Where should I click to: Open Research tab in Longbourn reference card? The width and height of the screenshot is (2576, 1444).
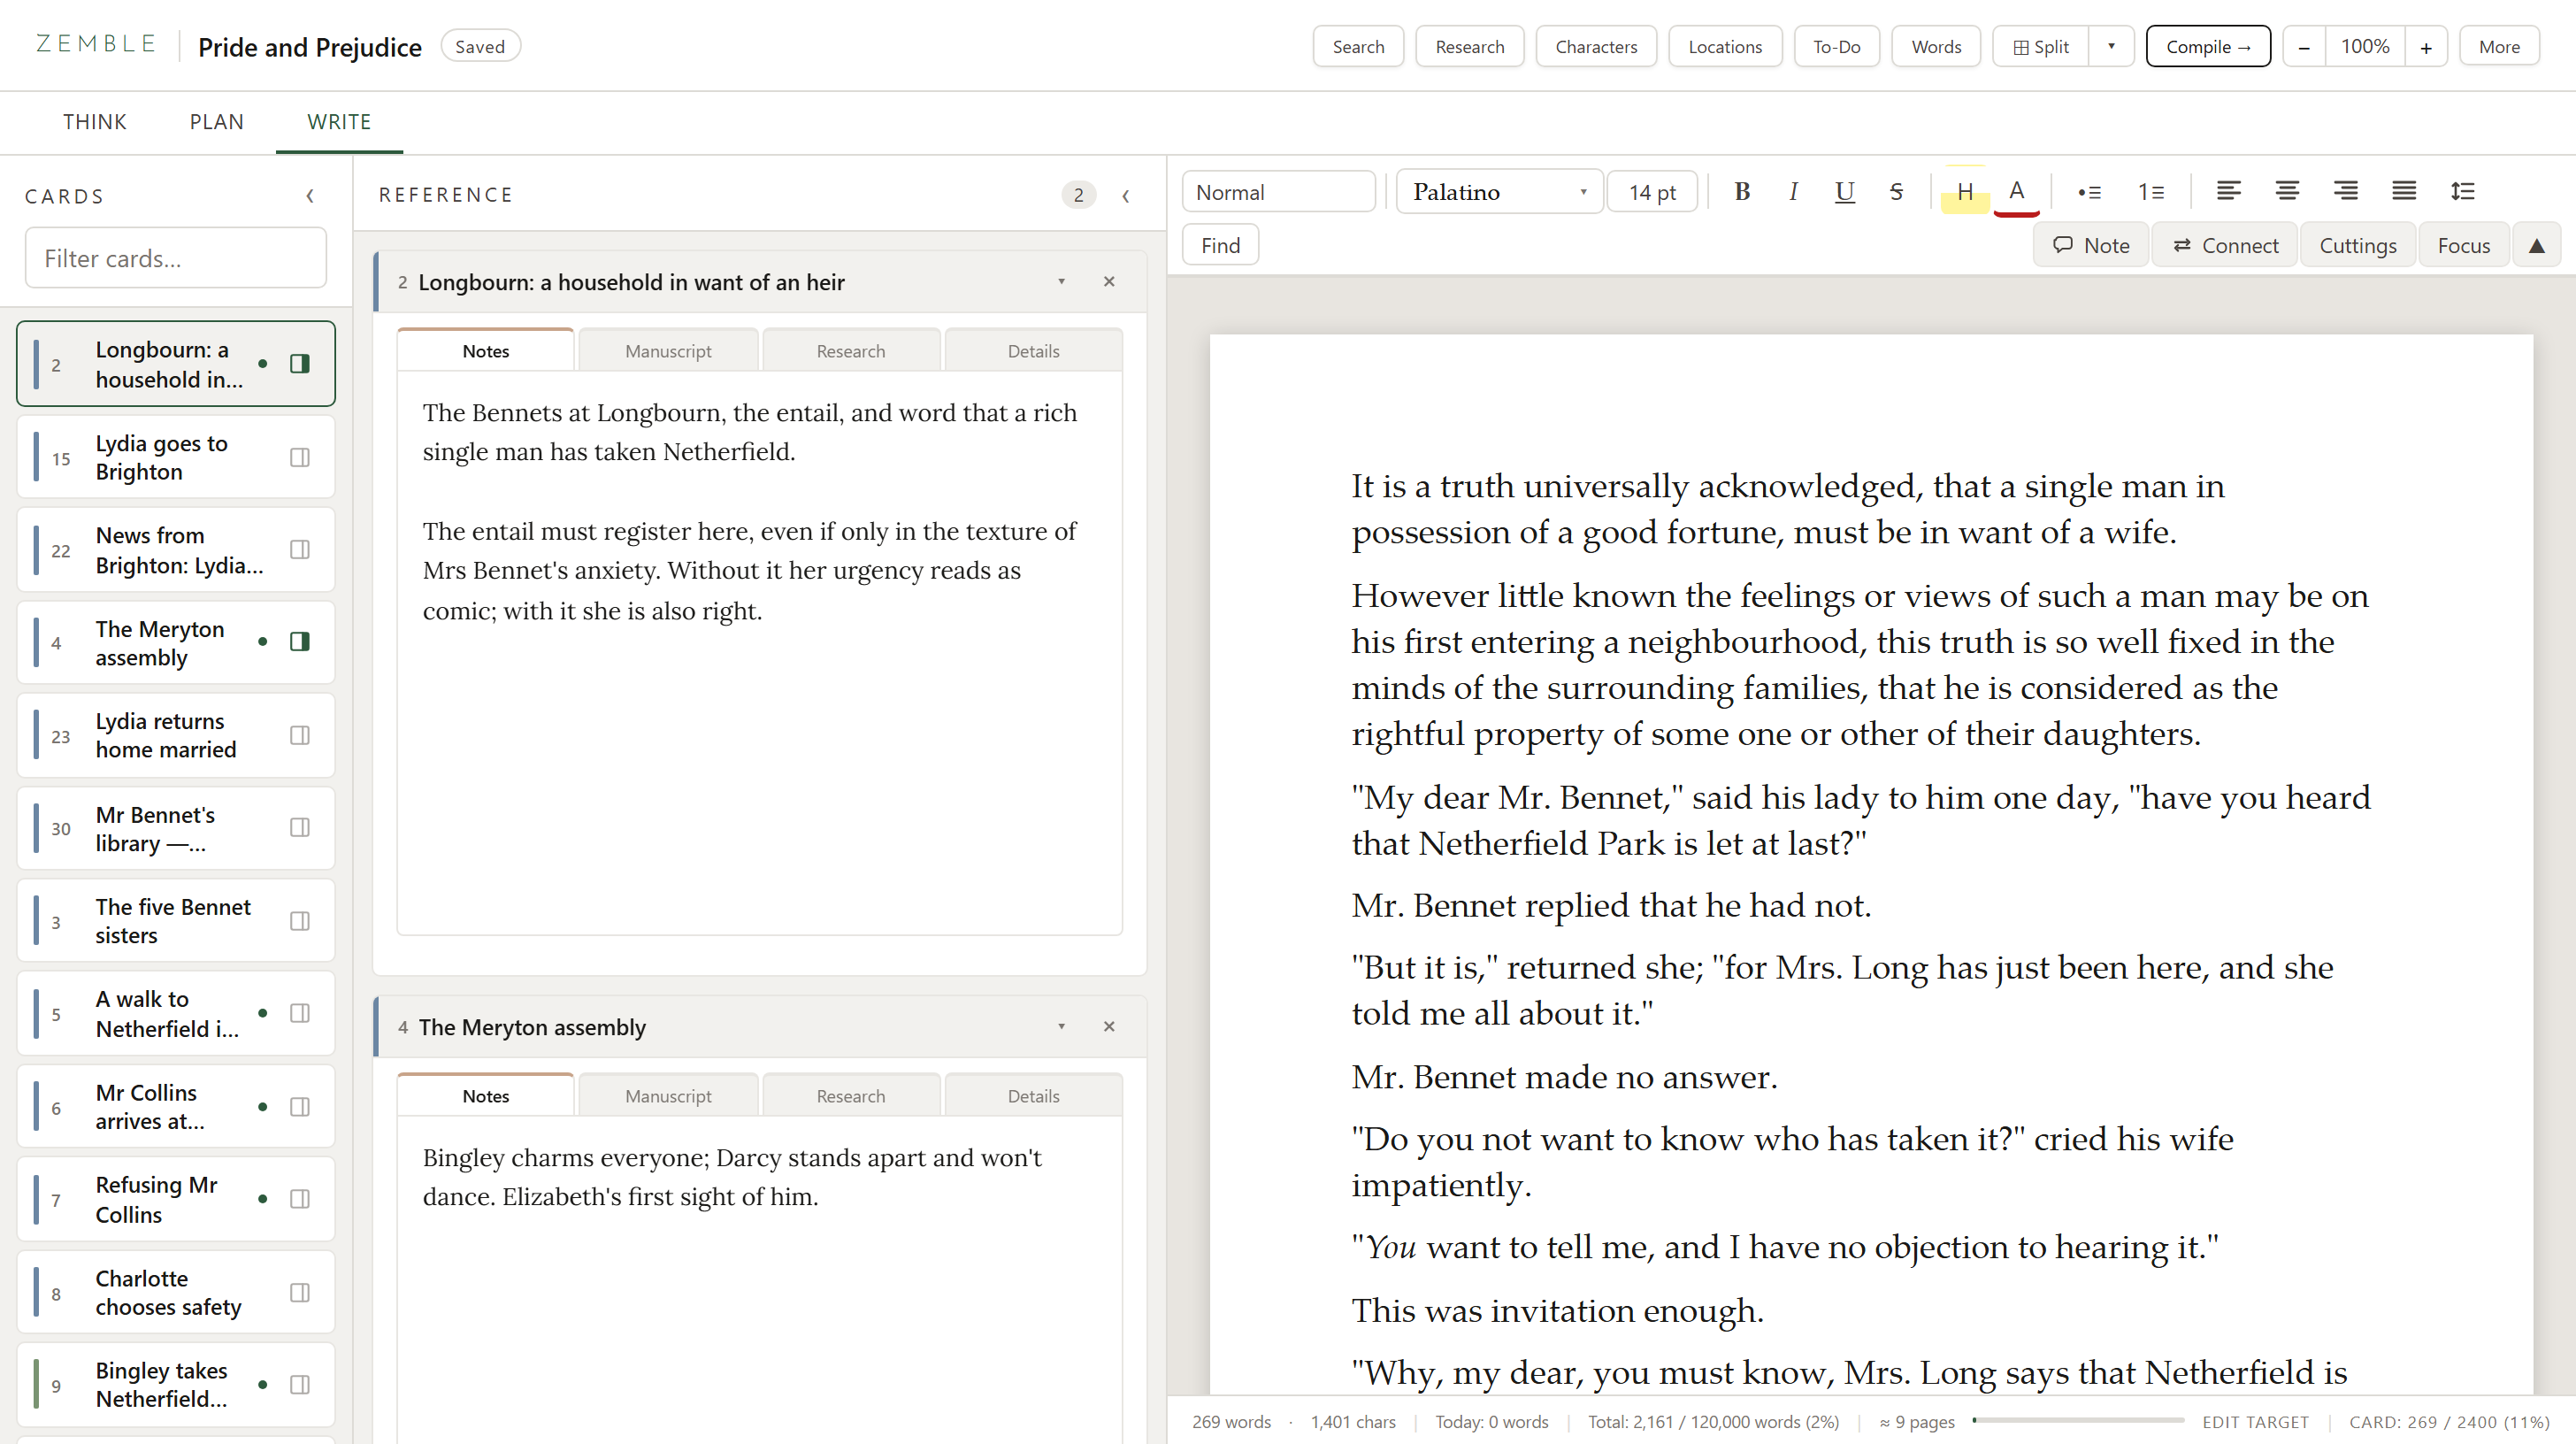pos(851,351)
